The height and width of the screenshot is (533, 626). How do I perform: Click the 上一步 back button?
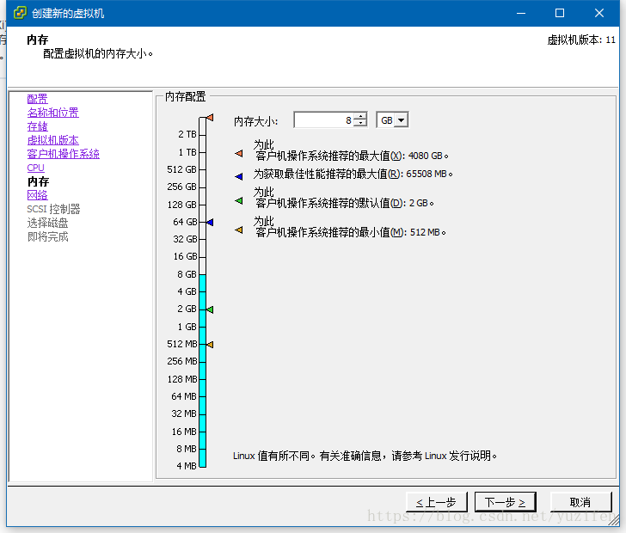pyautogui.click(x=436, y=502)
